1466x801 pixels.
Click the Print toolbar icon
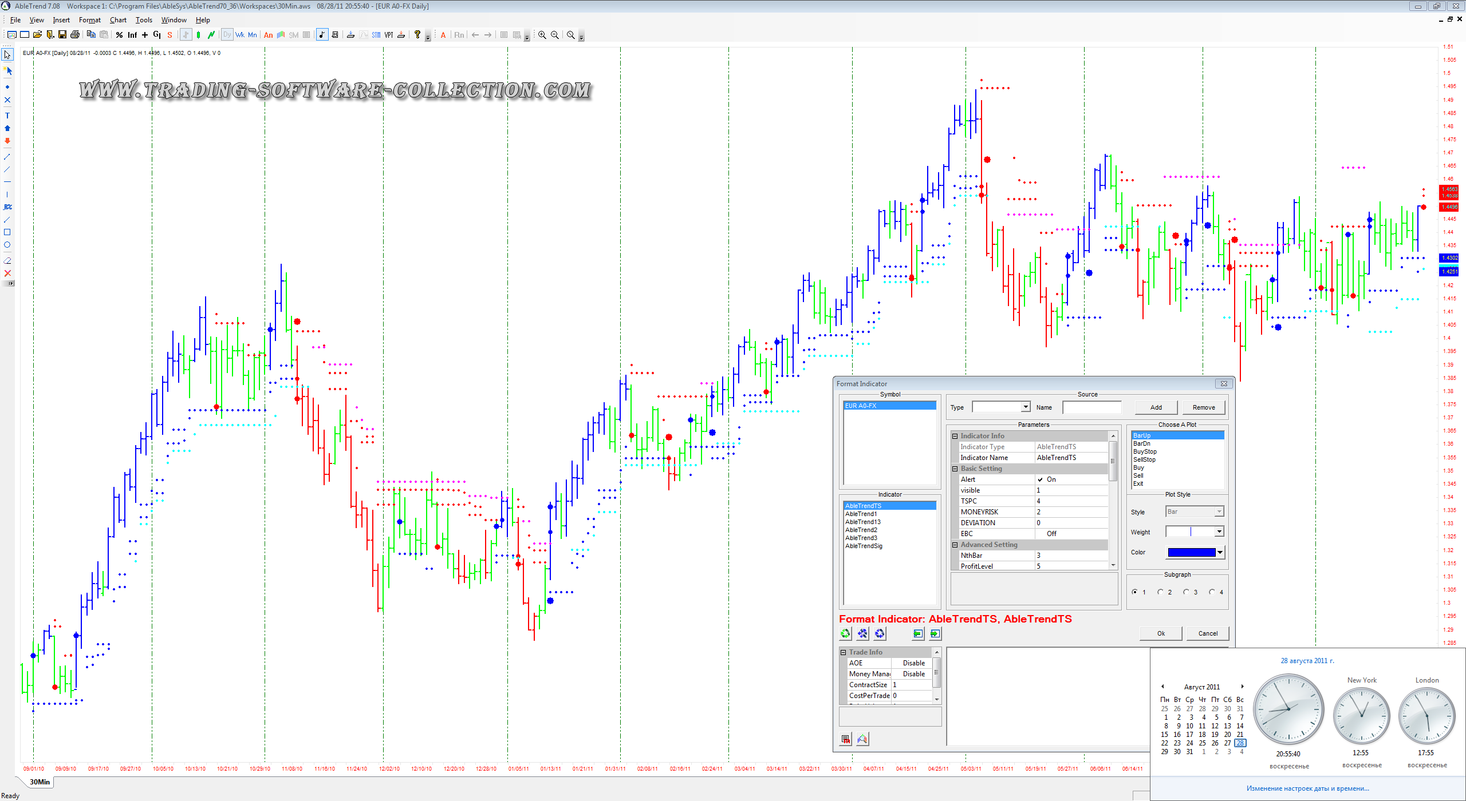(x=75, y=35)
